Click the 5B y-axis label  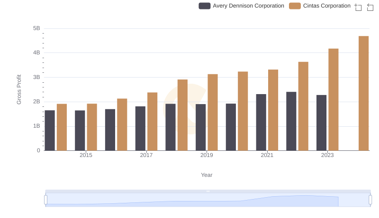36,28
